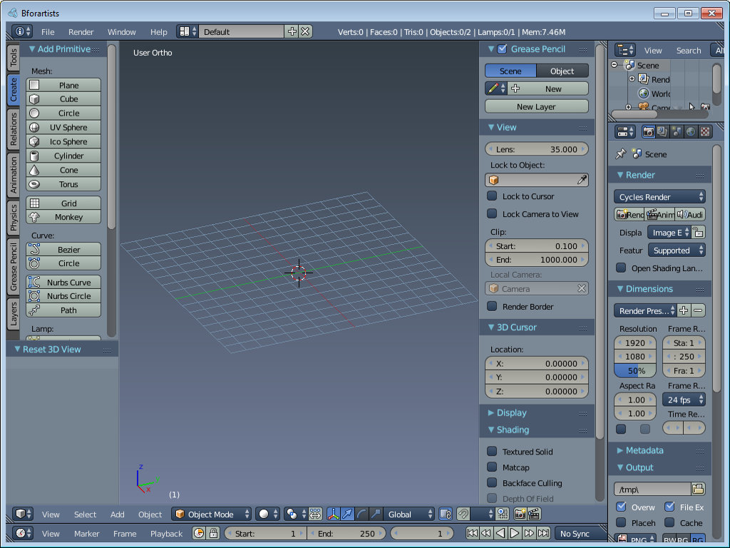The width and height of the screenshot is (730, 548).
Task: Click the eyedropper in Lock to Object
Action: tap(582, 181)
